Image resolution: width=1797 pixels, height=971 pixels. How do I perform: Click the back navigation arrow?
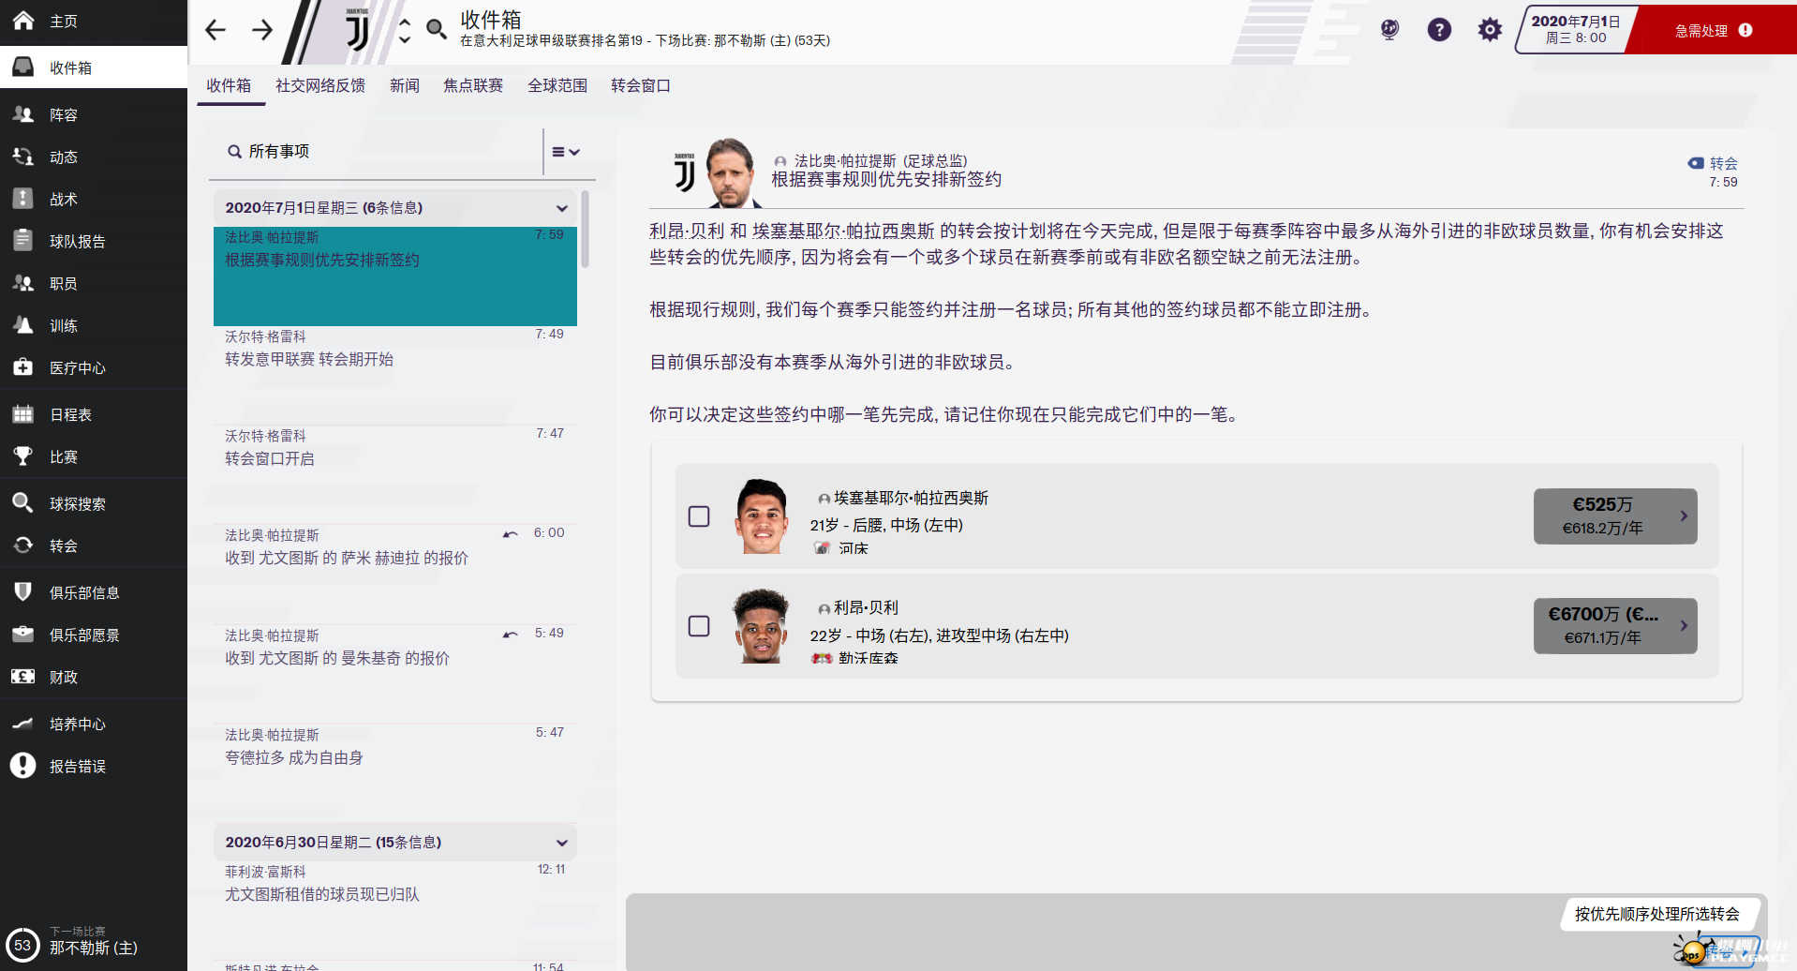[215, 30]
